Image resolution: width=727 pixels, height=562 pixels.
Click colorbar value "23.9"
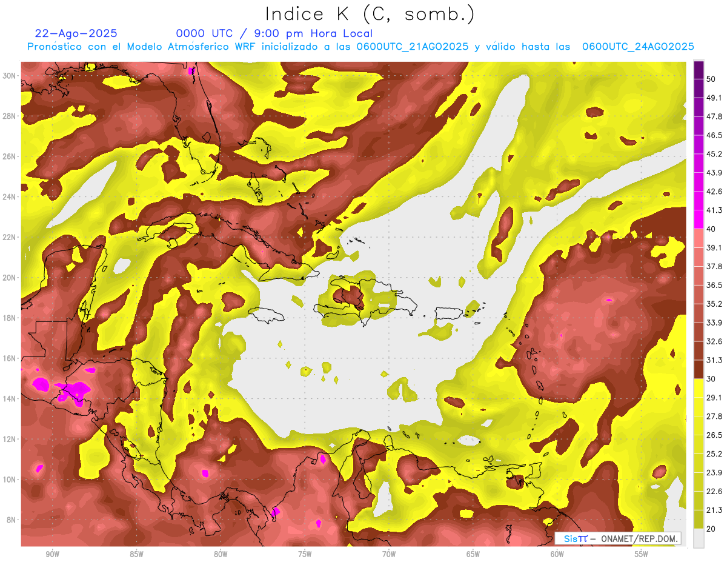coord(714,473)
